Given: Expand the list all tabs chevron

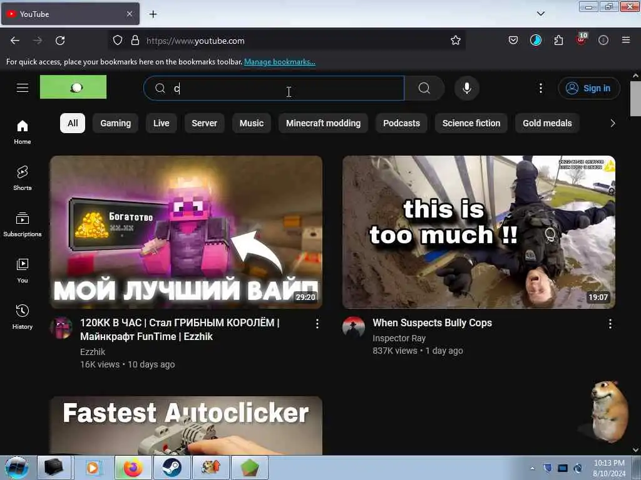Looking at the screenshot, I should coord(540,14).
